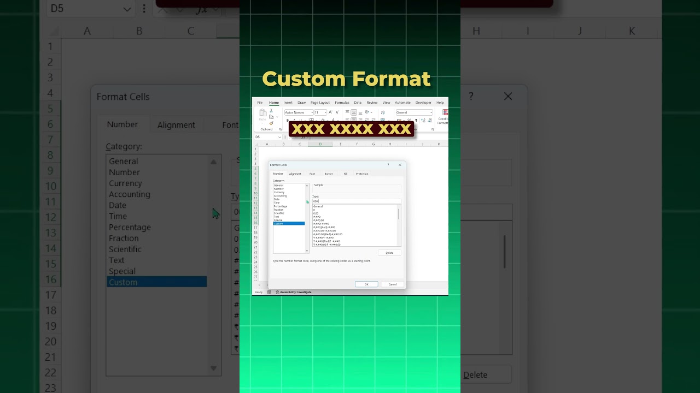The width and height of the screenshot is (700, 393).
Task: Open the Border tab in the Format Cells dialog
Action: pos(329,174)
